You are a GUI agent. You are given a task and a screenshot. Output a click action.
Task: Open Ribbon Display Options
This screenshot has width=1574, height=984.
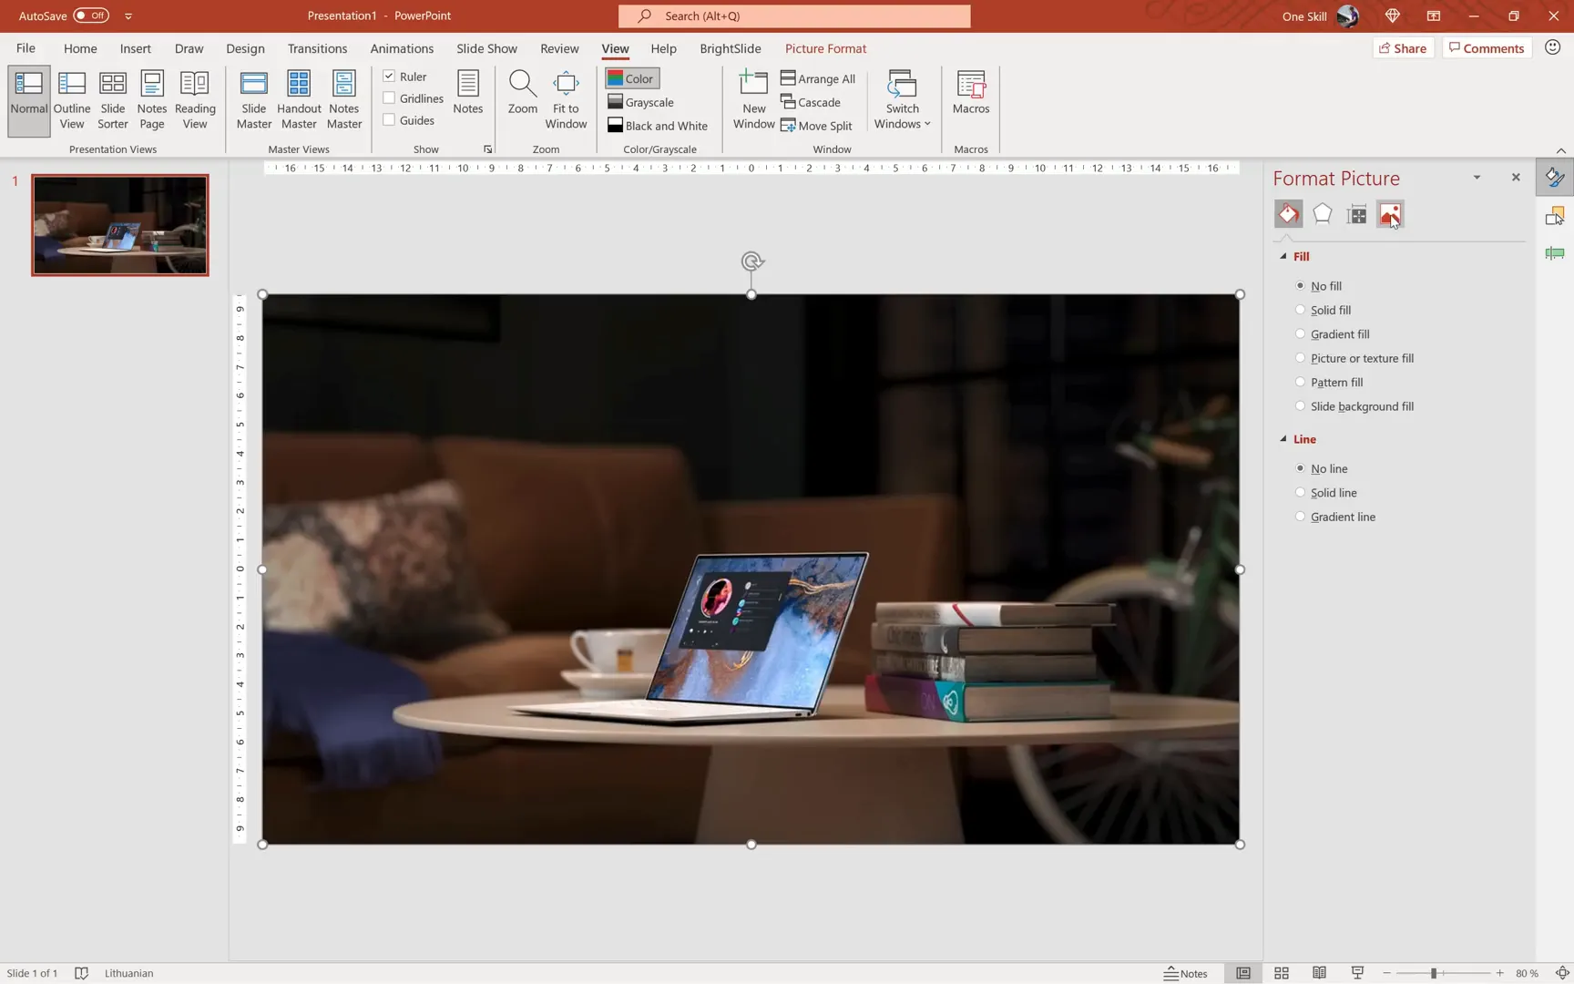[1433, 15]
